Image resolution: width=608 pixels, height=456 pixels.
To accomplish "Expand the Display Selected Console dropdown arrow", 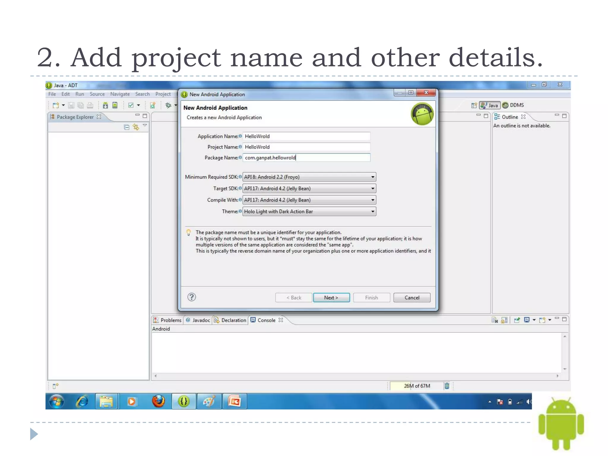I will point(534,320).
